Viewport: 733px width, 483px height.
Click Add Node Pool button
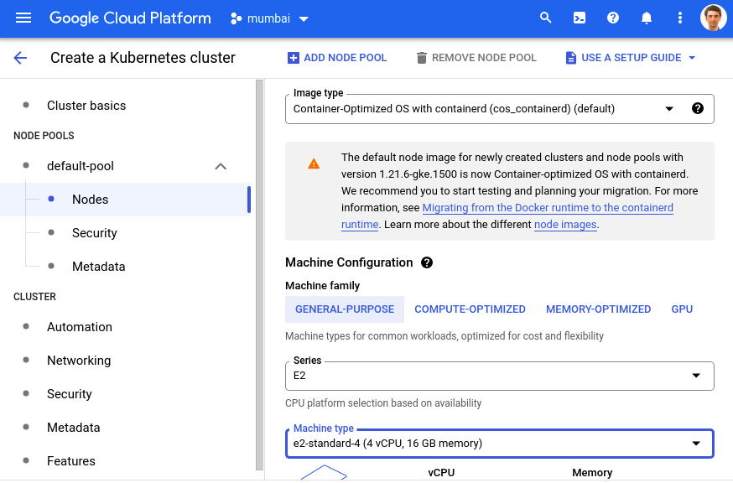337,58
